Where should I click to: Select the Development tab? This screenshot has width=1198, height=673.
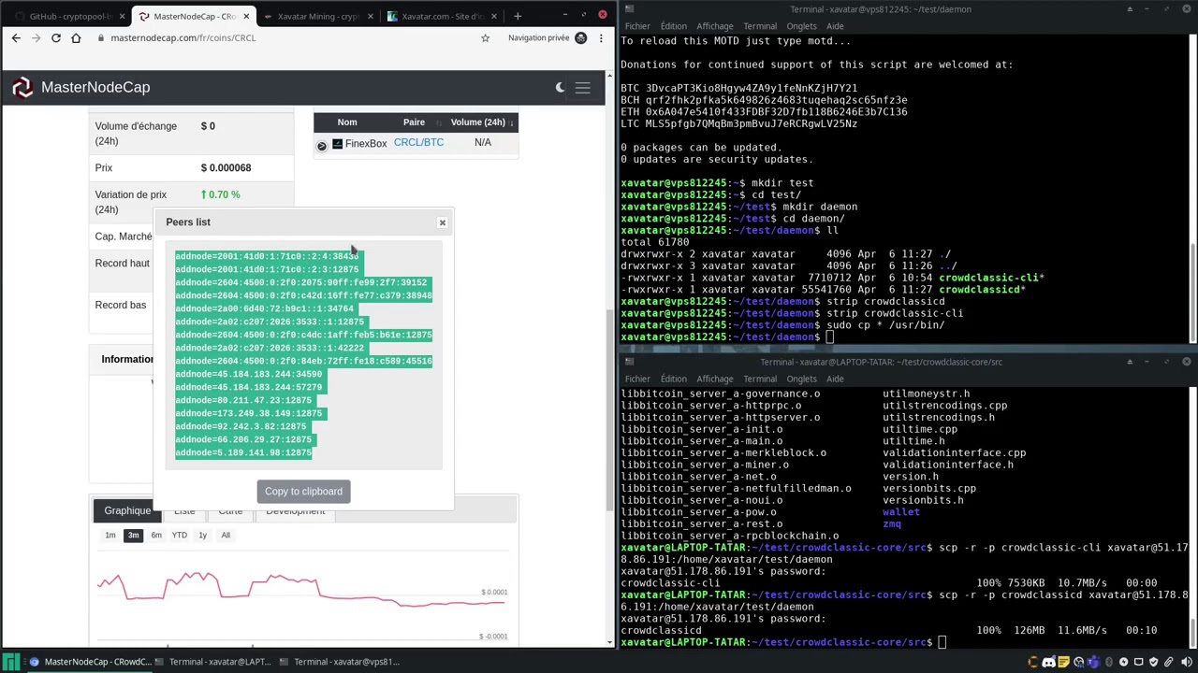(x=295, y=512)
